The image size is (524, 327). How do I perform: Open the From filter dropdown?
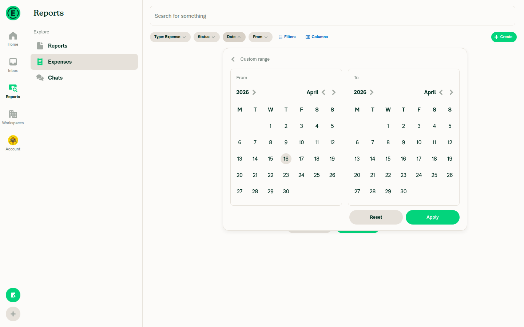click(260, 37)
